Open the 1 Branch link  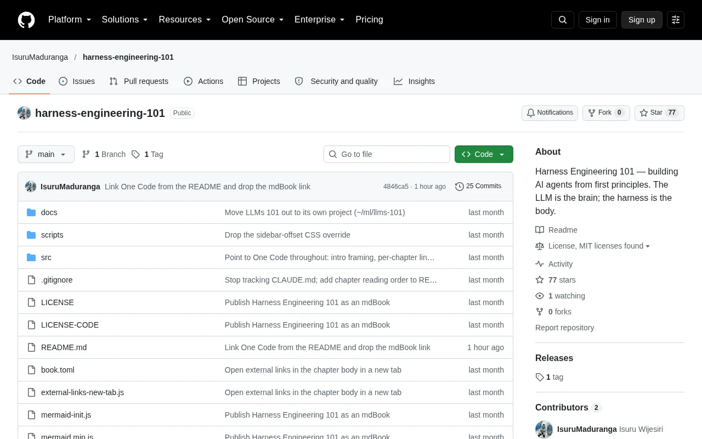[104, 154]
